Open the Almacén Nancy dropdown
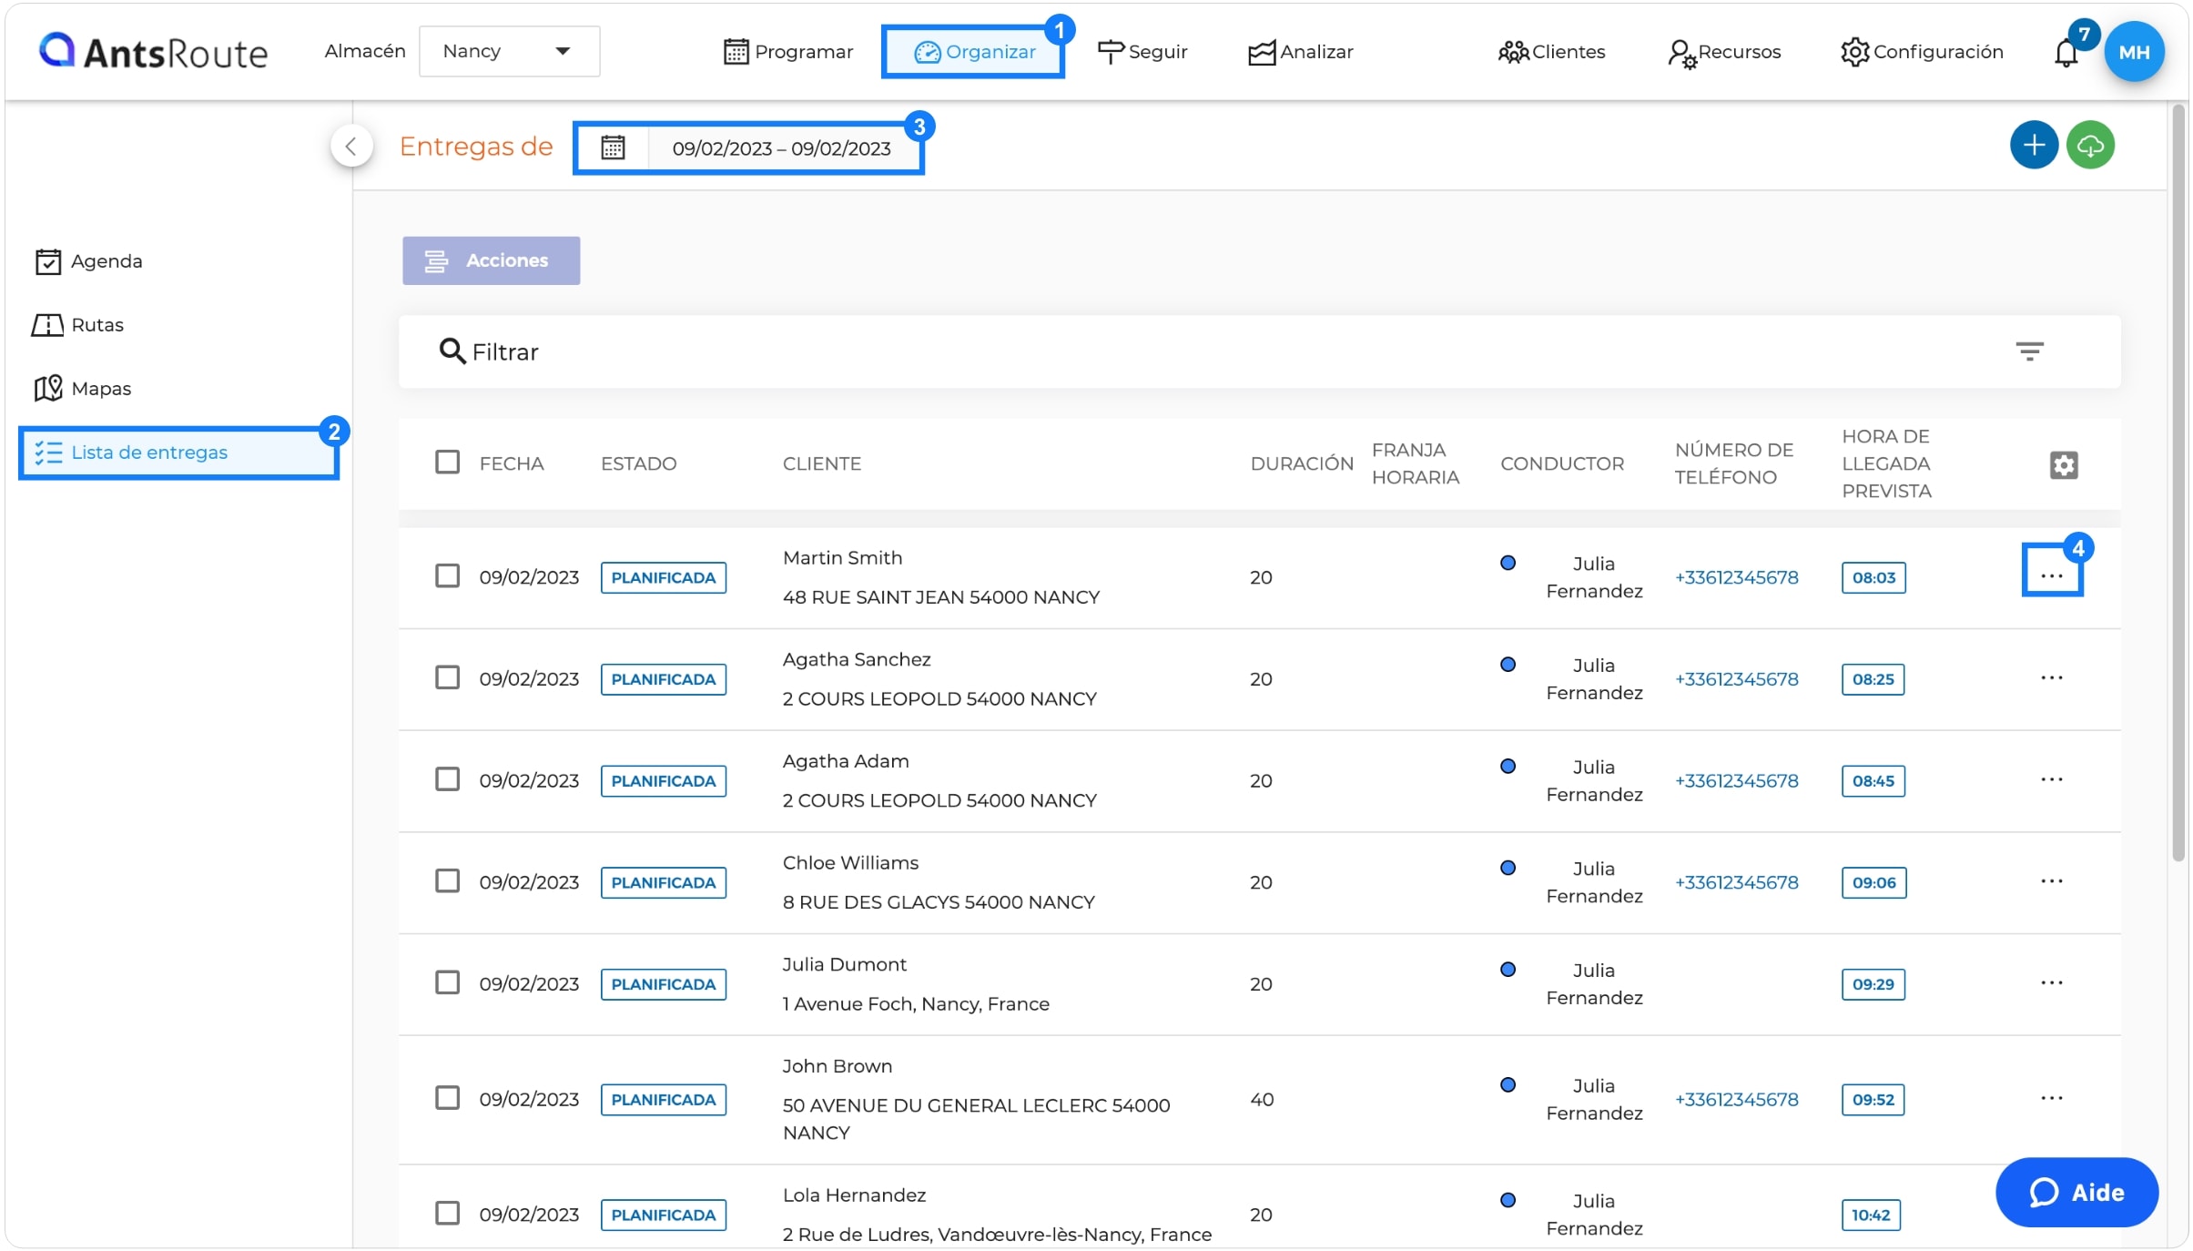2193x1251 pixels. [x=509, y=51]
